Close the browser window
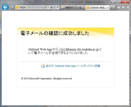Image resolution: width=131 pixels, height=107 pixels. pos(125,2)
